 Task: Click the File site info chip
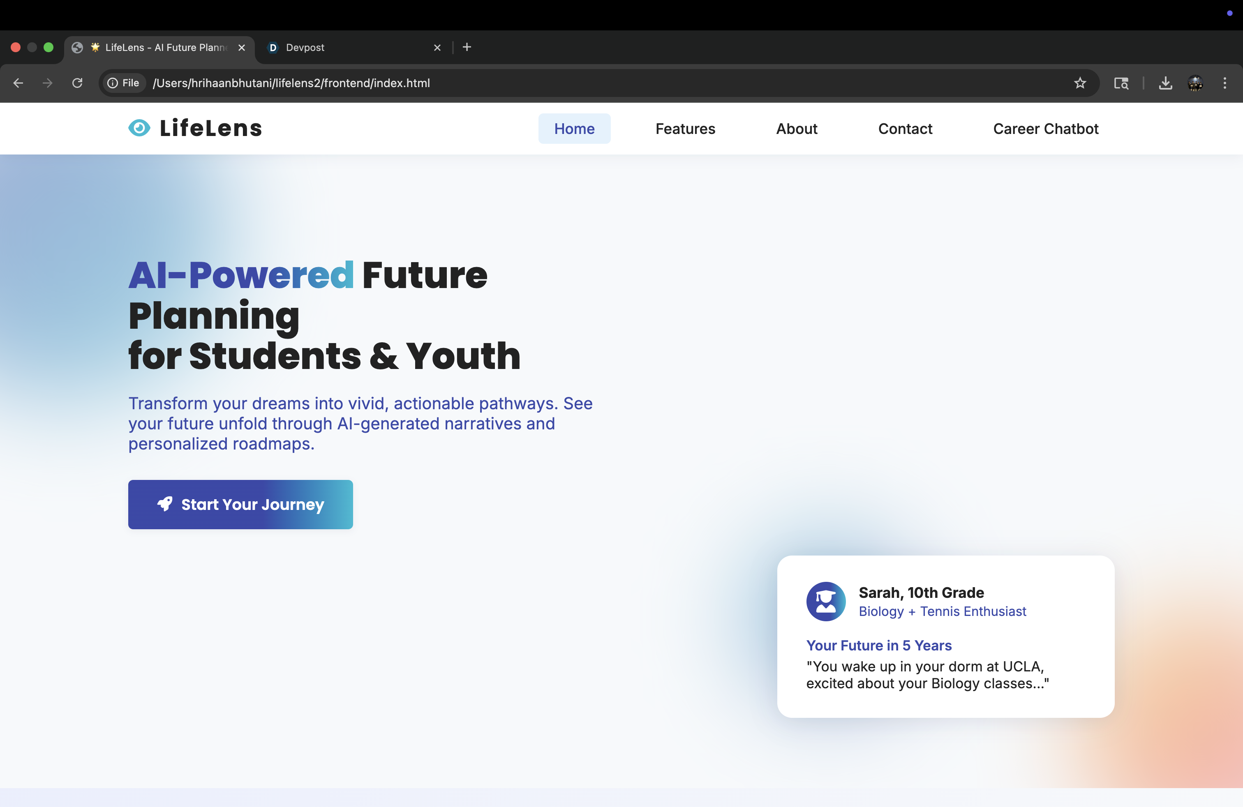(x=124, y=83)
